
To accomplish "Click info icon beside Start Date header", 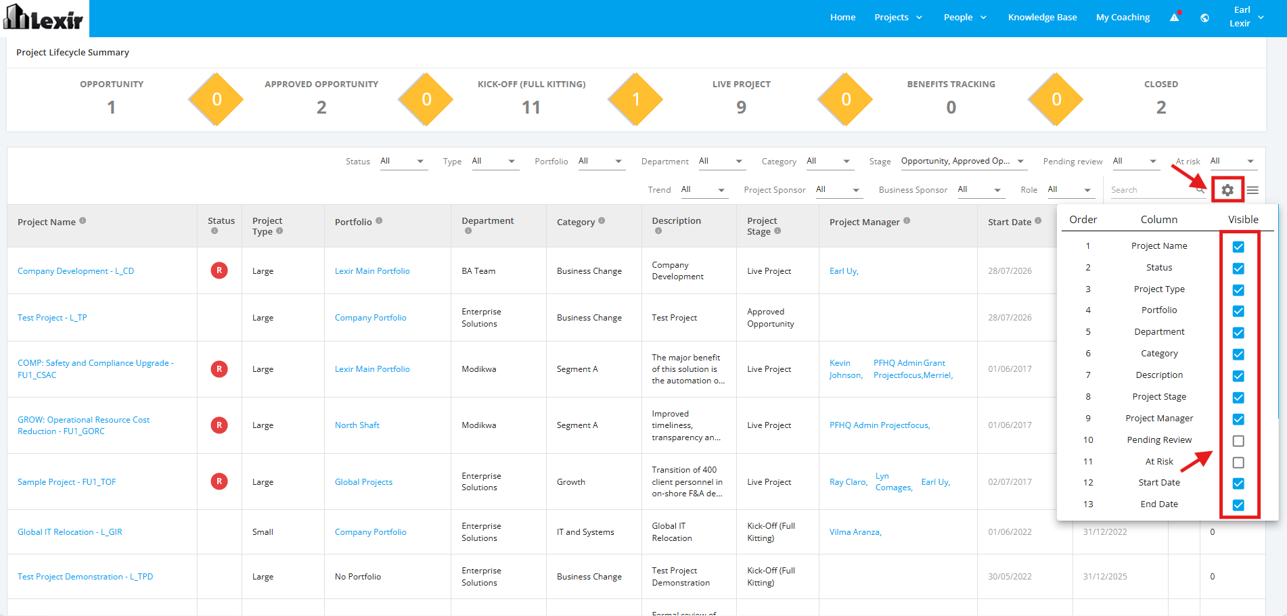I will click(x=1038, y=220).
